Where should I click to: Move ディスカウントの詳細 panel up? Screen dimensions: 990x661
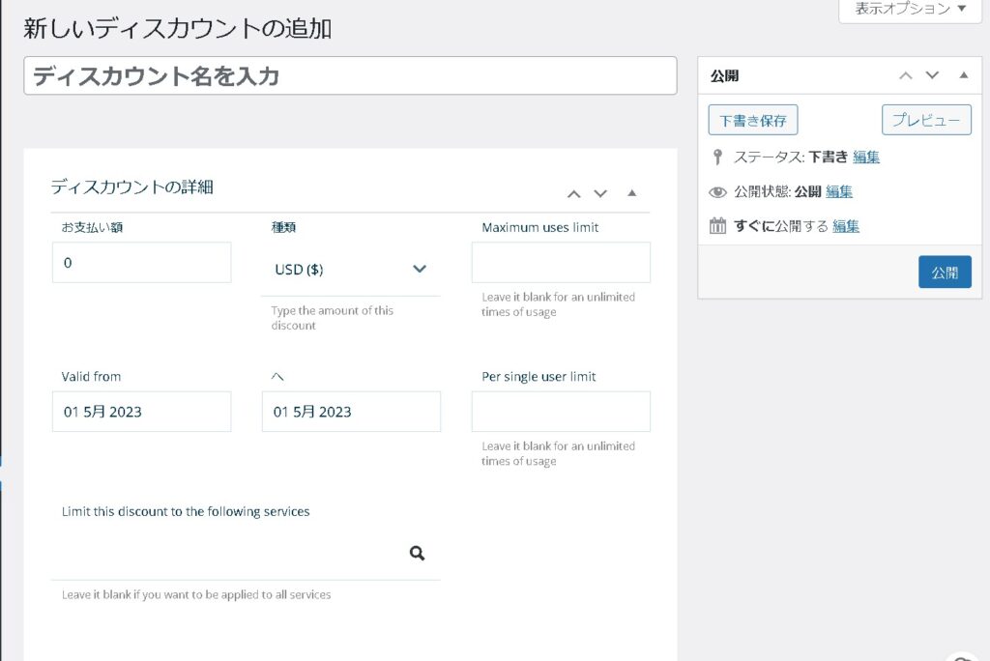coord(573,193)
